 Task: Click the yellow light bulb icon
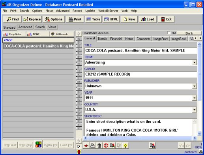pyautogui.click(x=125, y=146)
